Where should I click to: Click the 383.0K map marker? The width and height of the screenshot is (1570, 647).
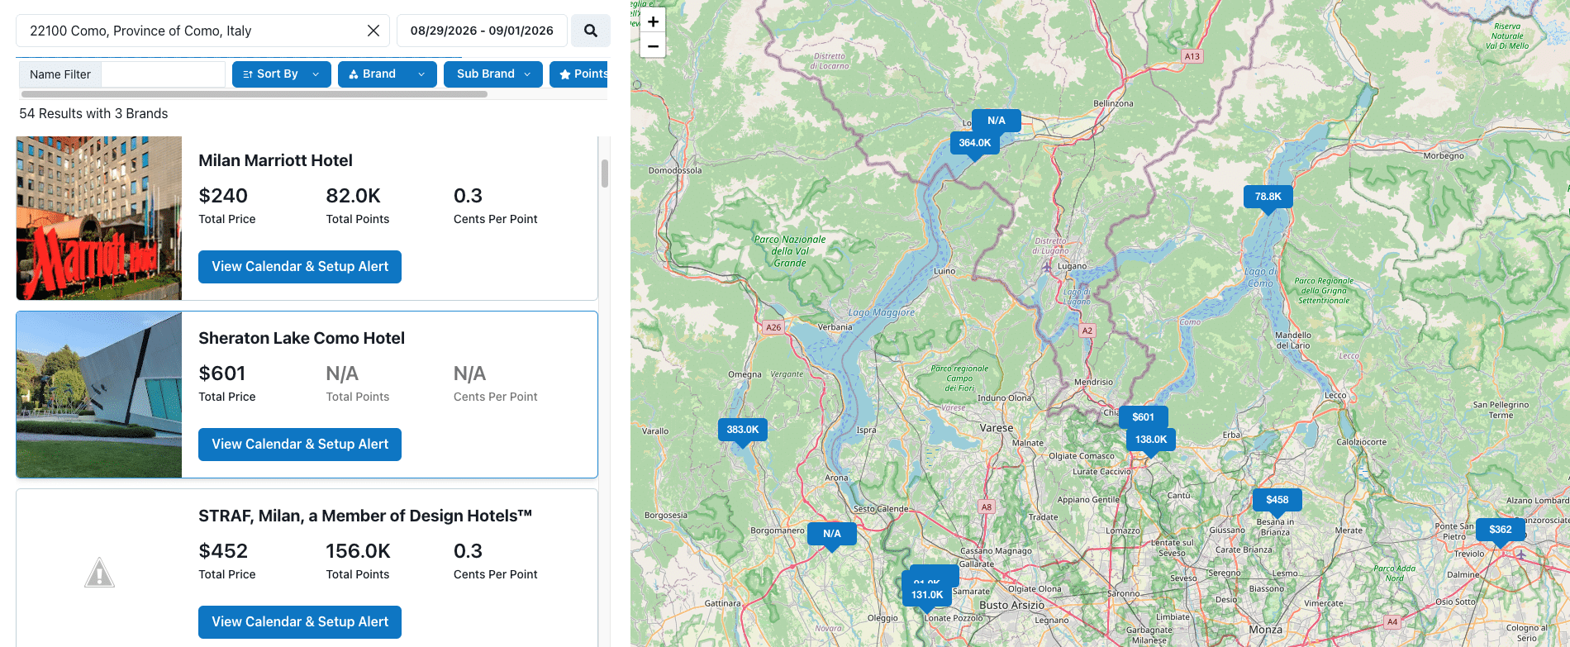(742, 430)
